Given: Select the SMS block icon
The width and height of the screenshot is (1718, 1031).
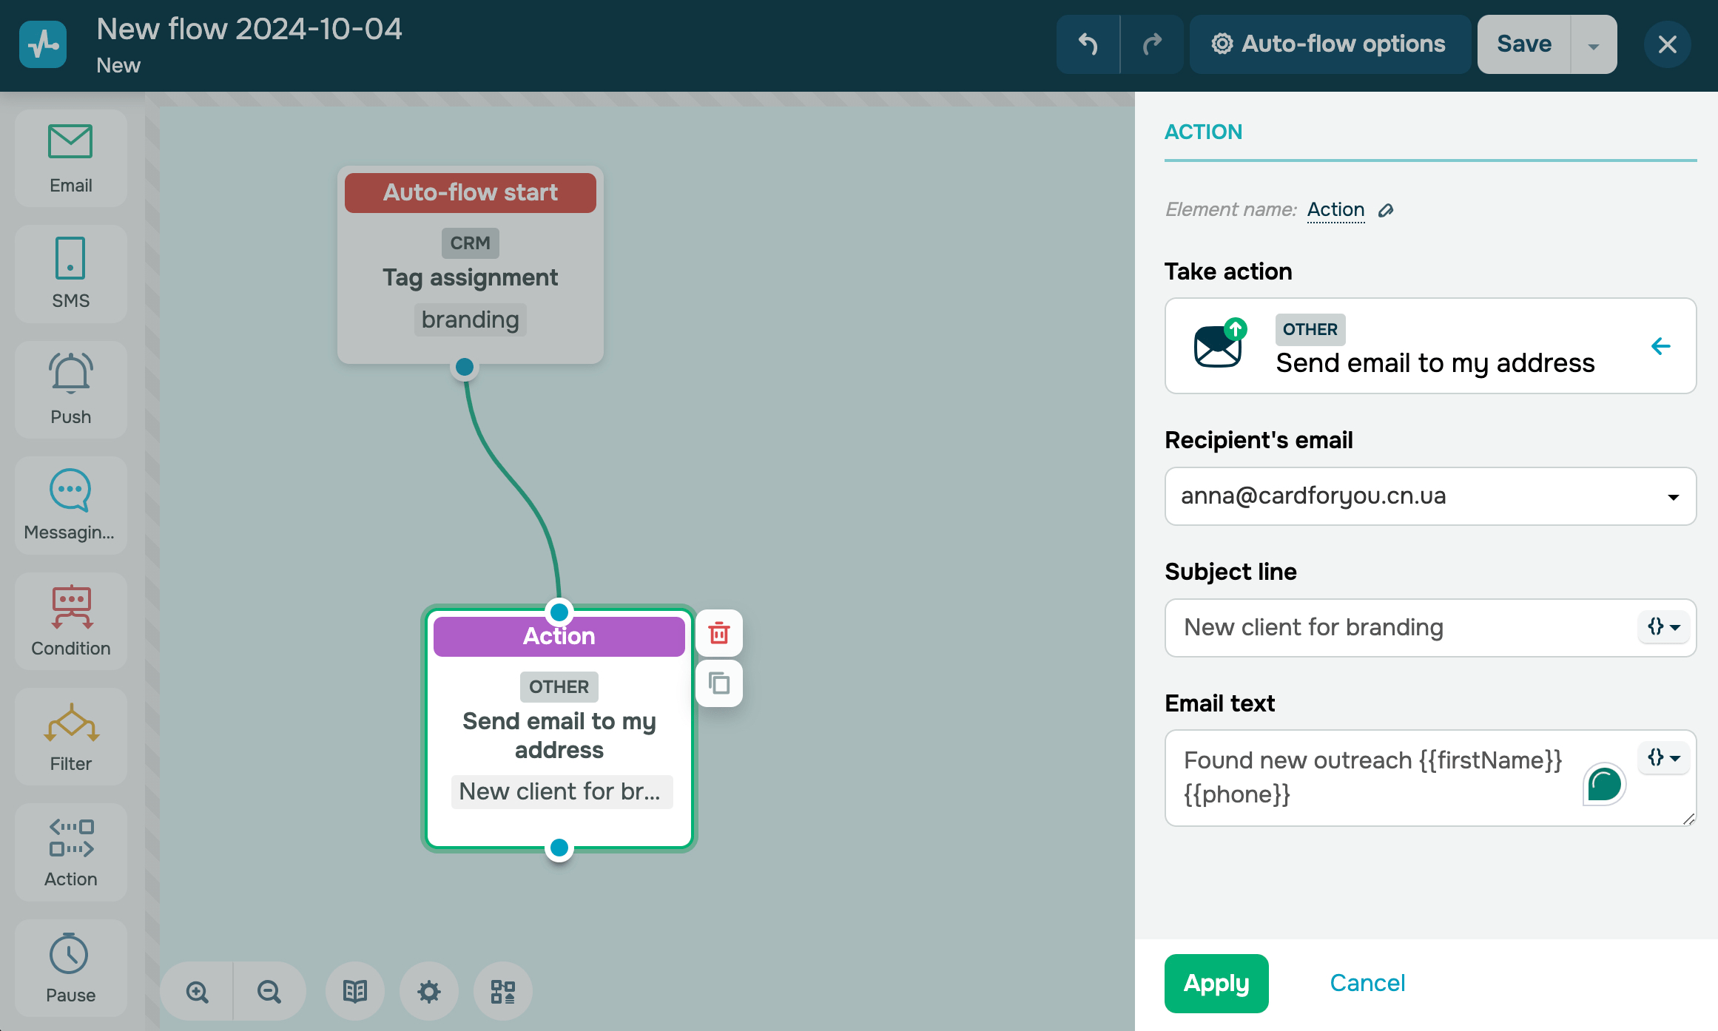Looking at the screenshot, I should (70, 274).
